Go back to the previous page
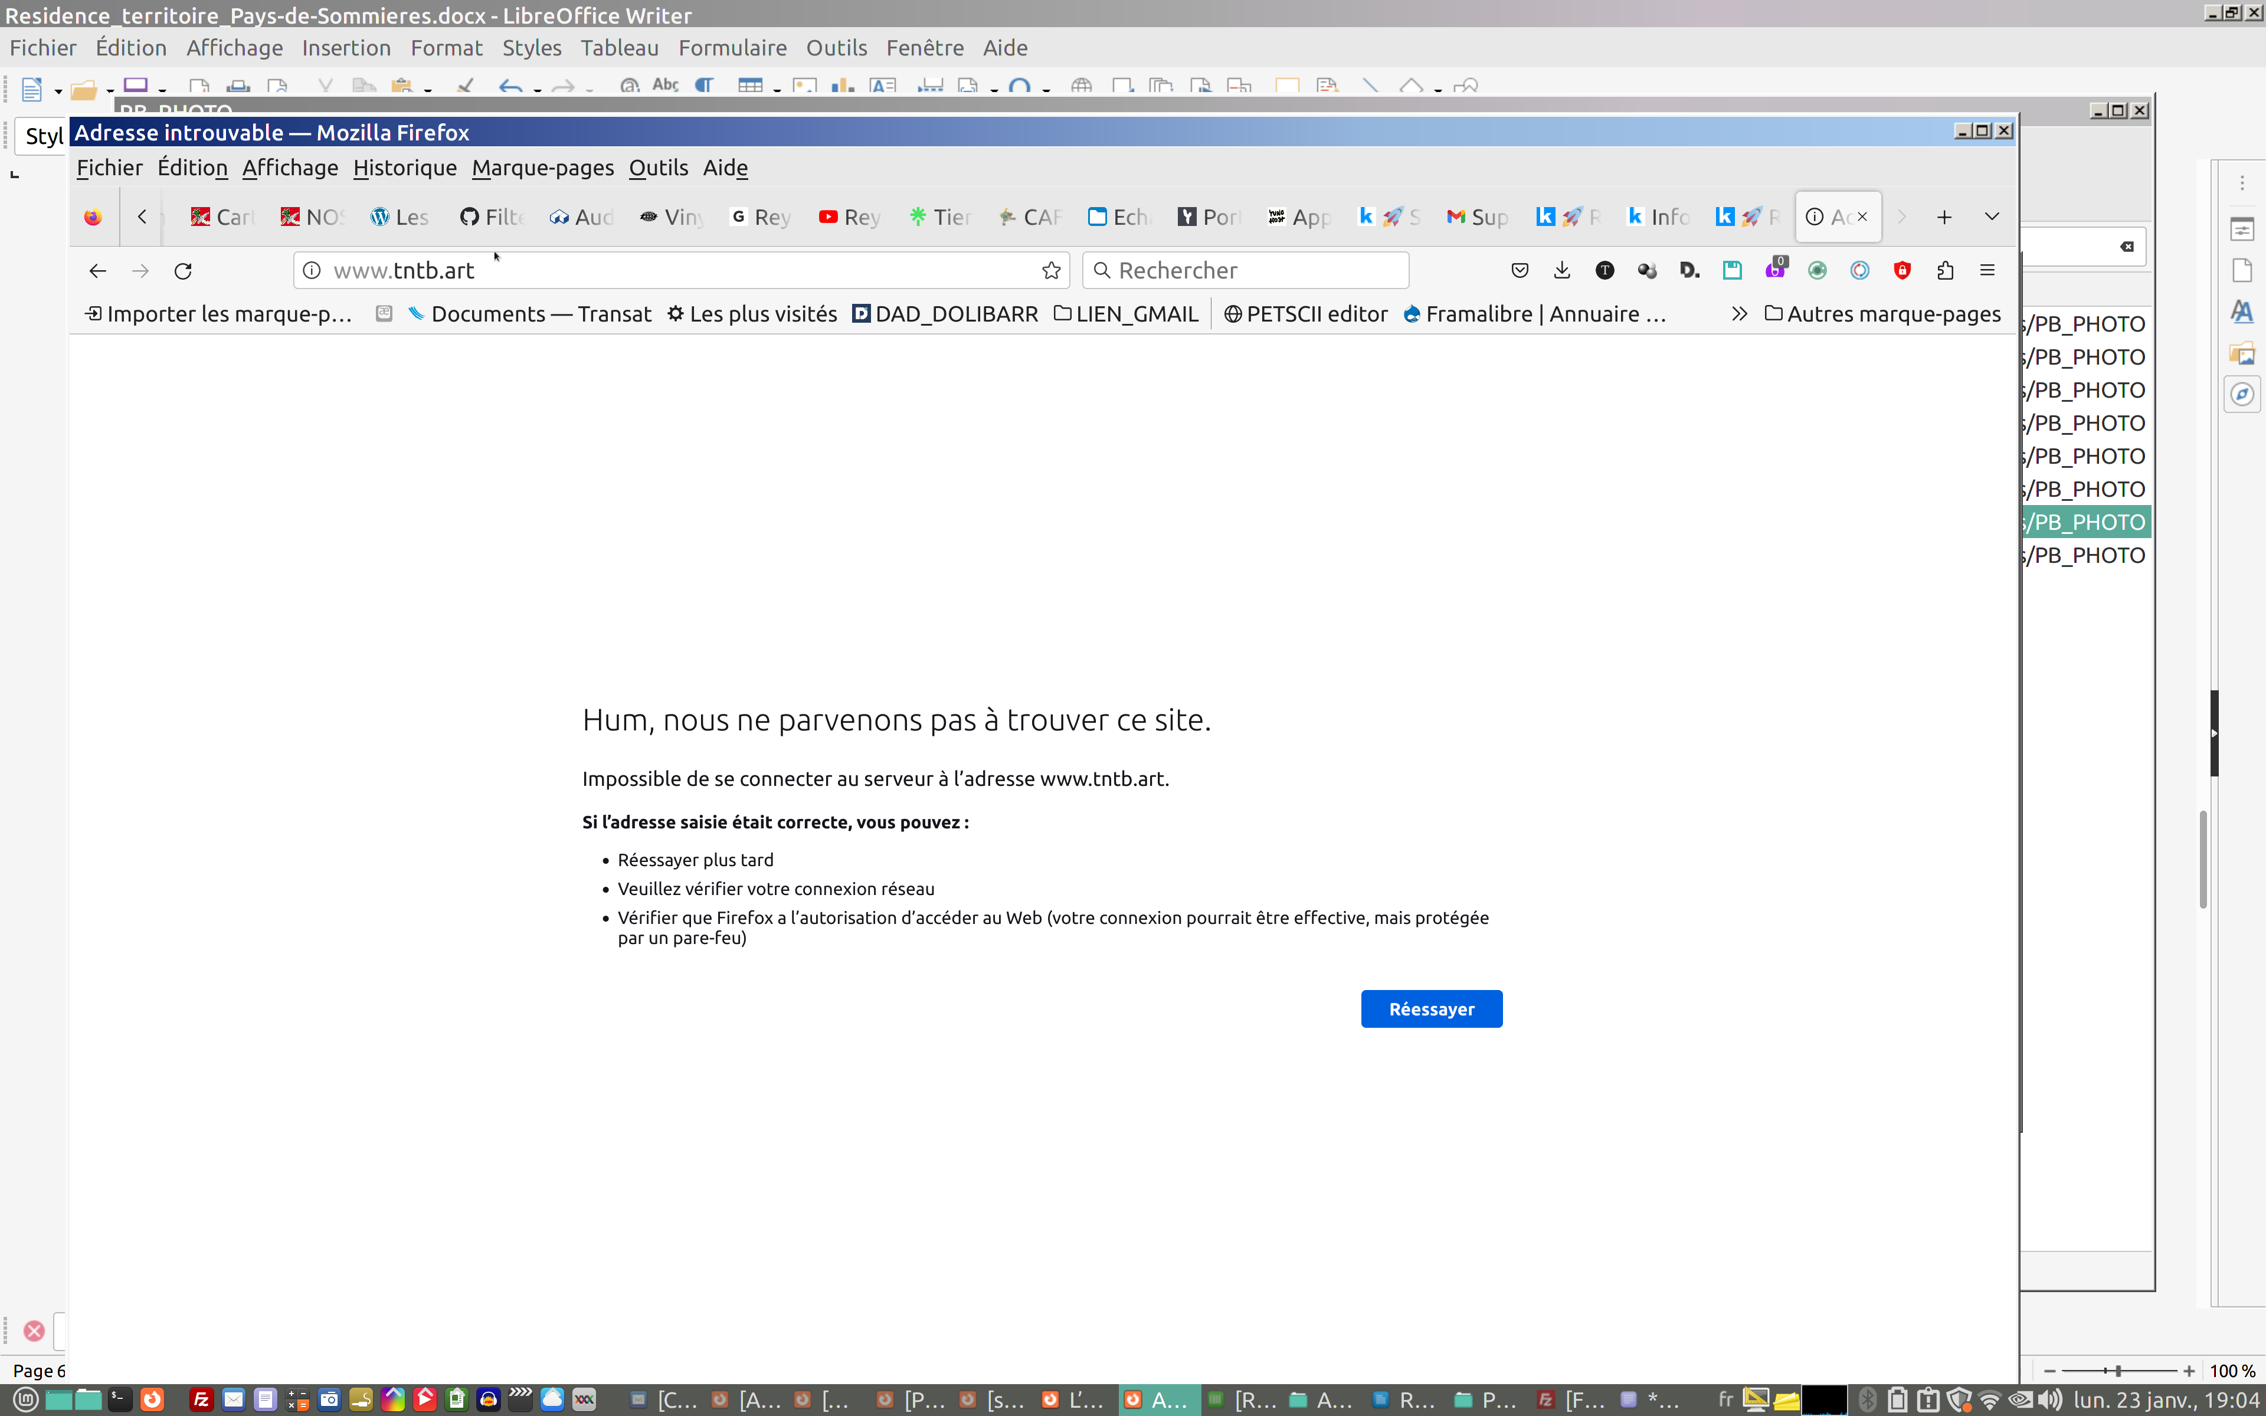 pos(97,271)
